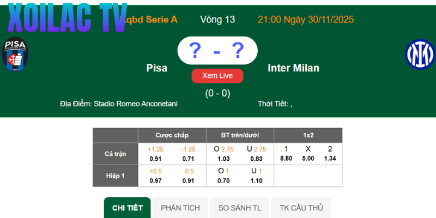
Task: Select draw odds 5.00
Action: (x=308, y=159)
